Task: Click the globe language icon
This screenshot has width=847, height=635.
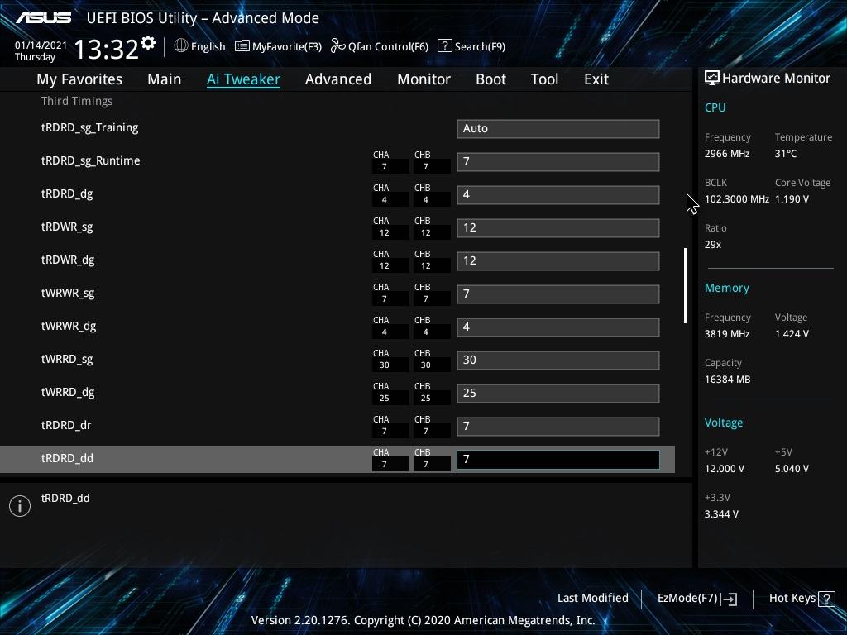Action: pos(181,46)
